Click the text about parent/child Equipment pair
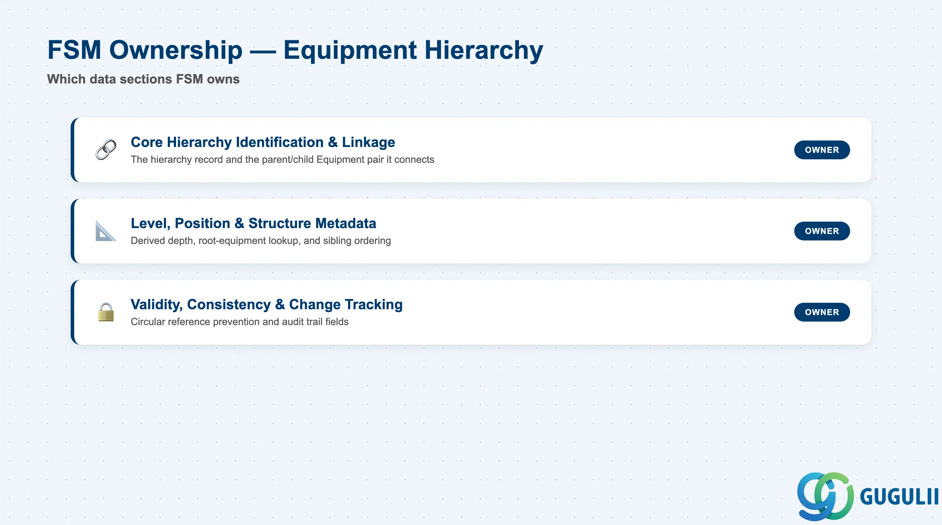This screenshot has height=525, width=942. (x=282, y=160)
